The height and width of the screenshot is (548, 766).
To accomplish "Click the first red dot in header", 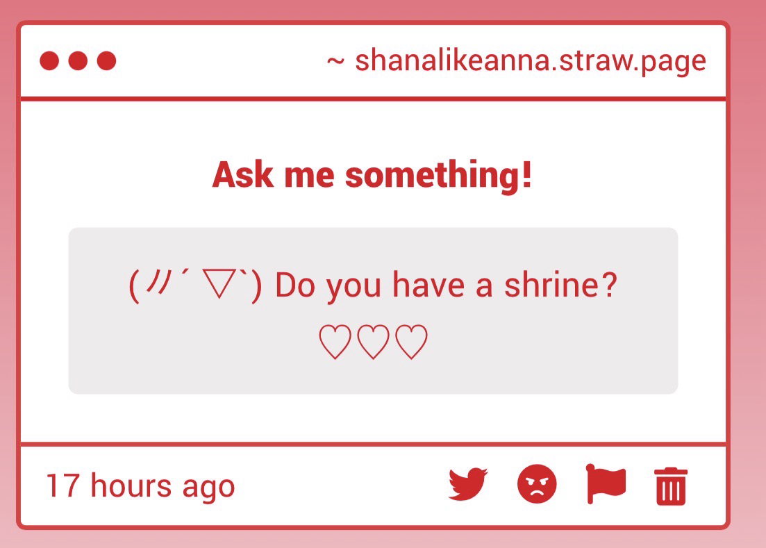I will pyautogui.click(x=49, y=61).
